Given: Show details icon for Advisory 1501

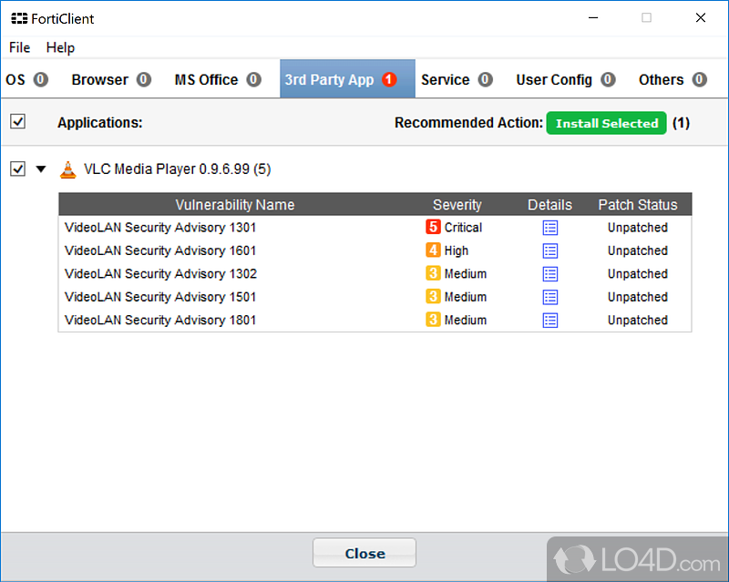Looking at the screenshot, I should (x=549, y=297).
